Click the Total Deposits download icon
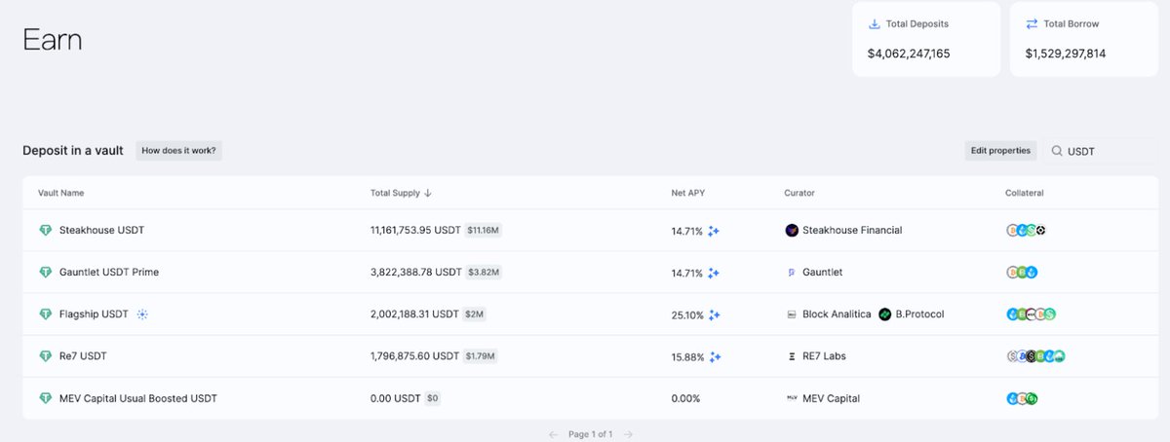 point(874,24)
